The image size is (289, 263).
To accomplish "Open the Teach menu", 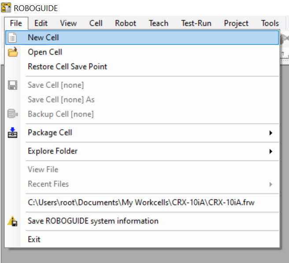I will coord(159,23).
